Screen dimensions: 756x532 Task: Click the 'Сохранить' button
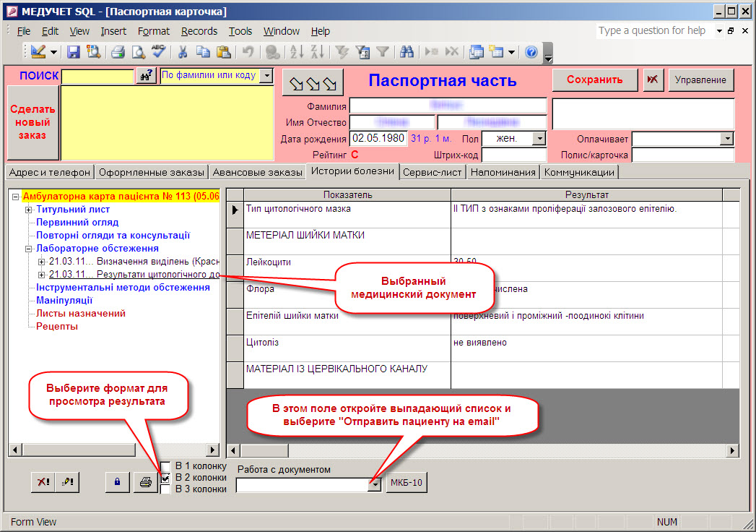[594, 80]
